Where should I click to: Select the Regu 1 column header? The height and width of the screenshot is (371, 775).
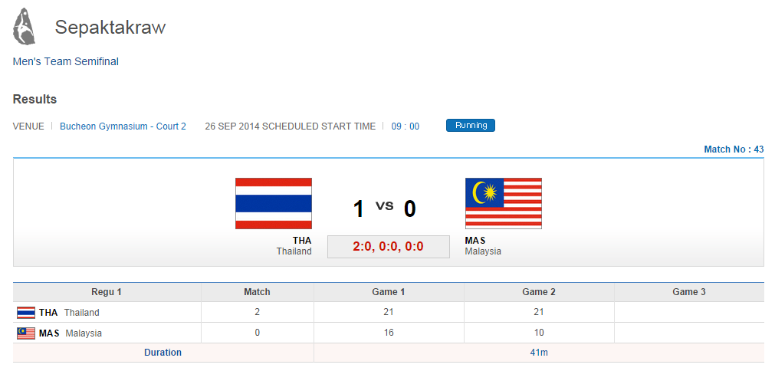tap(107, 292)
